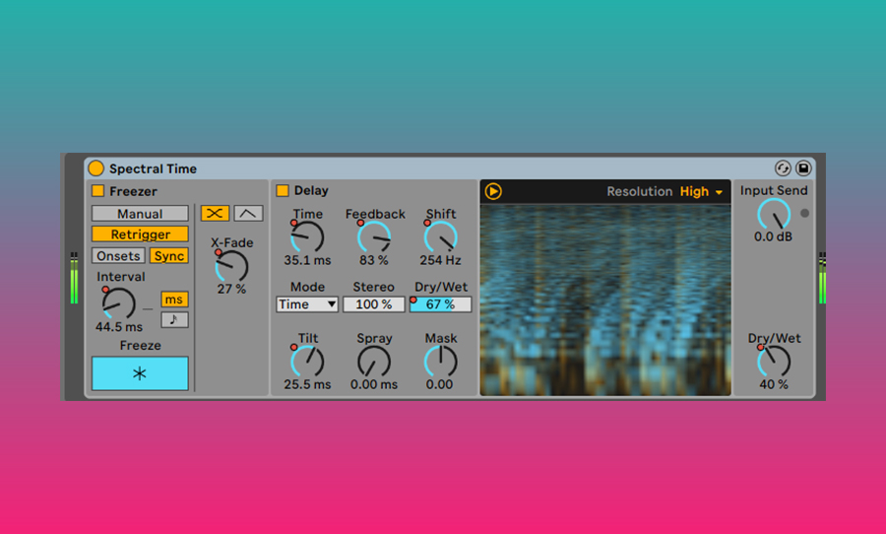Screen dimensions: 886x534
Task: Toggle the Freezer section on/off
Action: pos(98,191)
